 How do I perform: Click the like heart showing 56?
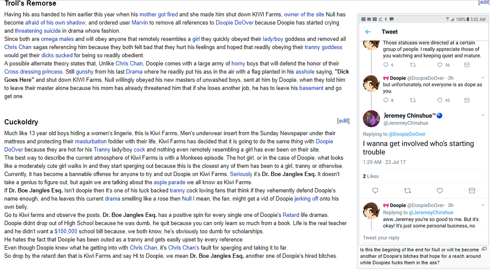pyautogui.click(x=440, y=65)
